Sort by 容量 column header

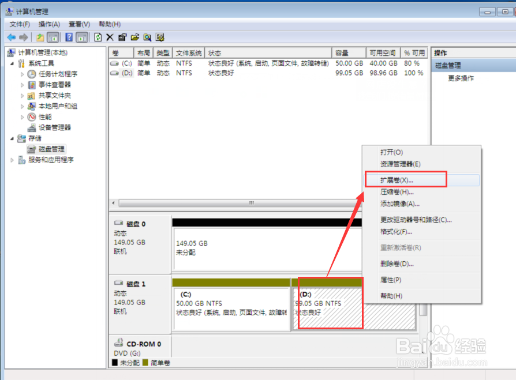coord(349,53)
